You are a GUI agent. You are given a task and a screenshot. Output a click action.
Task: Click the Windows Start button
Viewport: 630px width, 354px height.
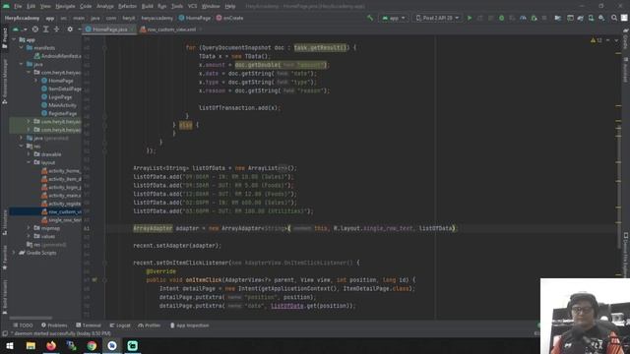click(10, 345)
